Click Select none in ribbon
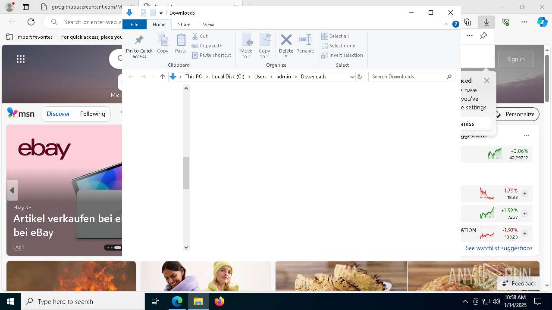The width and height of the screenshot is (552, 310). [x=338, y=46]
